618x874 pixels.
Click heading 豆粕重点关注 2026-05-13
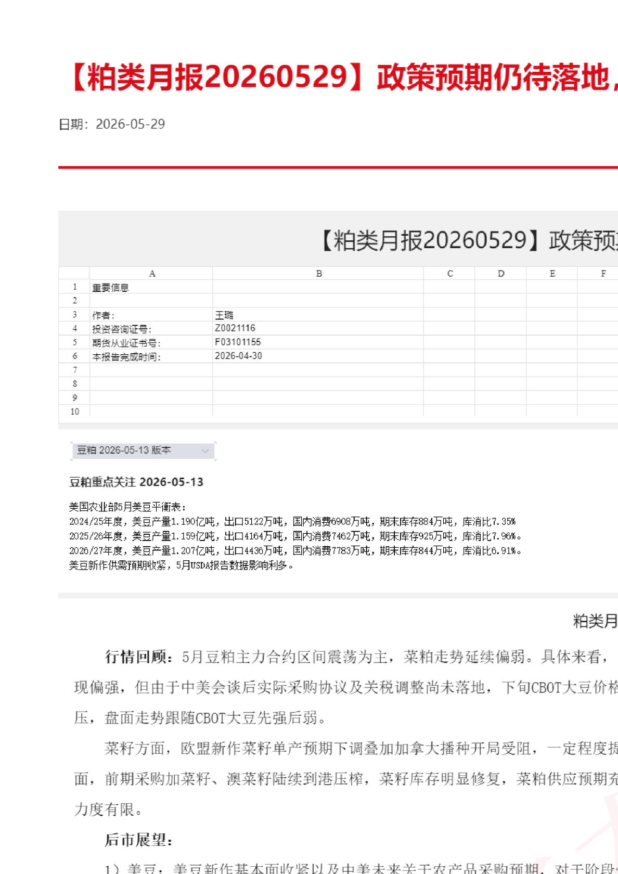136,482
